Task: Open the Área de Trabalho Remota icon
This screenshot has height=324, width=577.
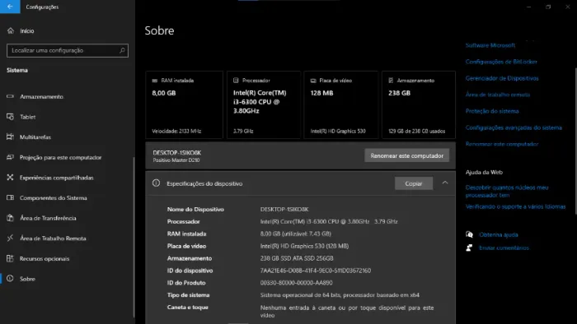Action: (10, 238)
